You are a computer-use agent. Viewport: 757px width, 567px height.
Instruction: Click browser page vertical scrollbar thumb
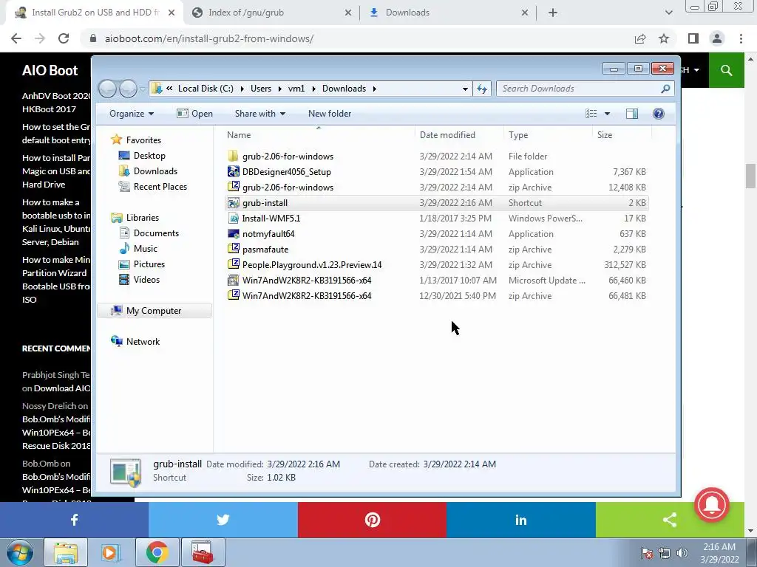pyautogui.click(x=750, y=176)
